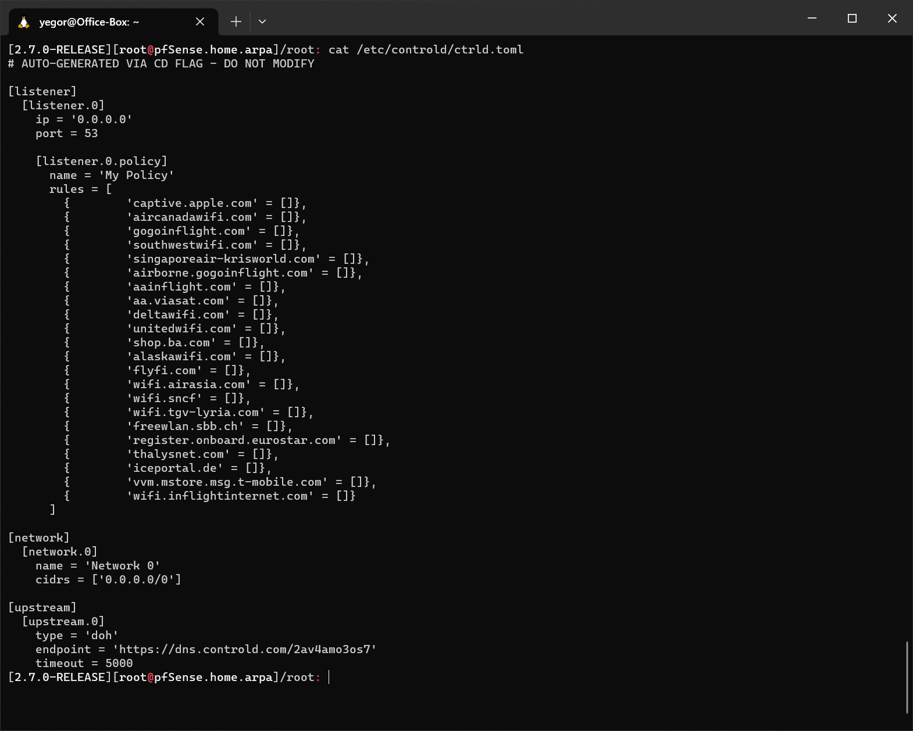
Task: Click the timeout = 5000 line
Action: (x=84, y=663)
